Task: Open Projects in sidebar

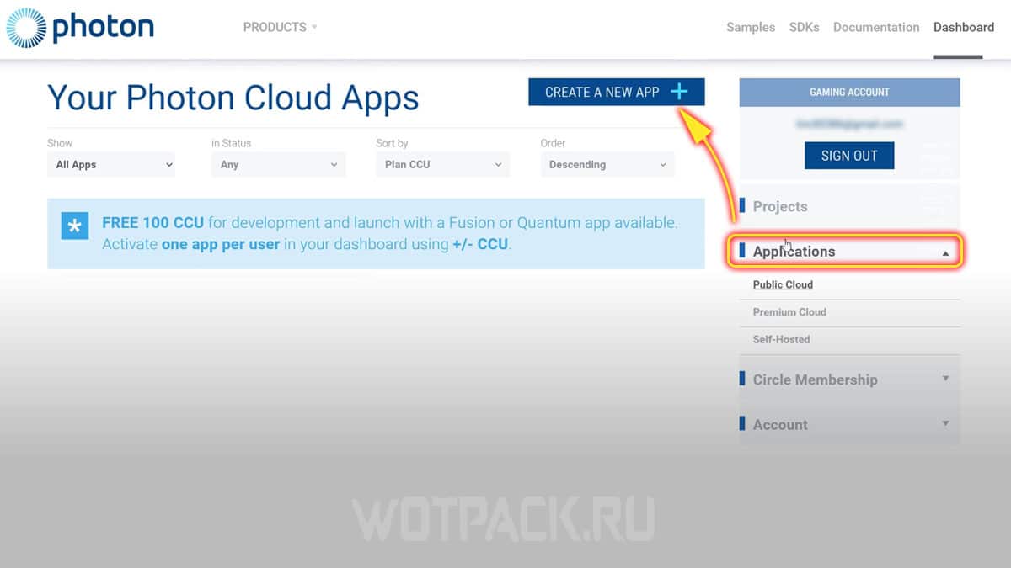Action: point(849,206)
